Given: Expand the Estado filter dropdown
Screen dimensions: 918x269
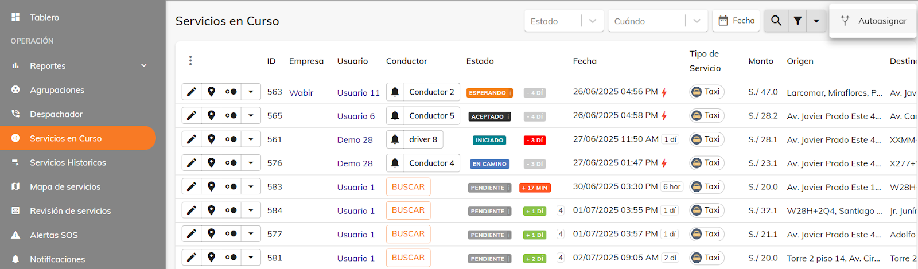Looking at the screenshot, I should click(593, 21).
